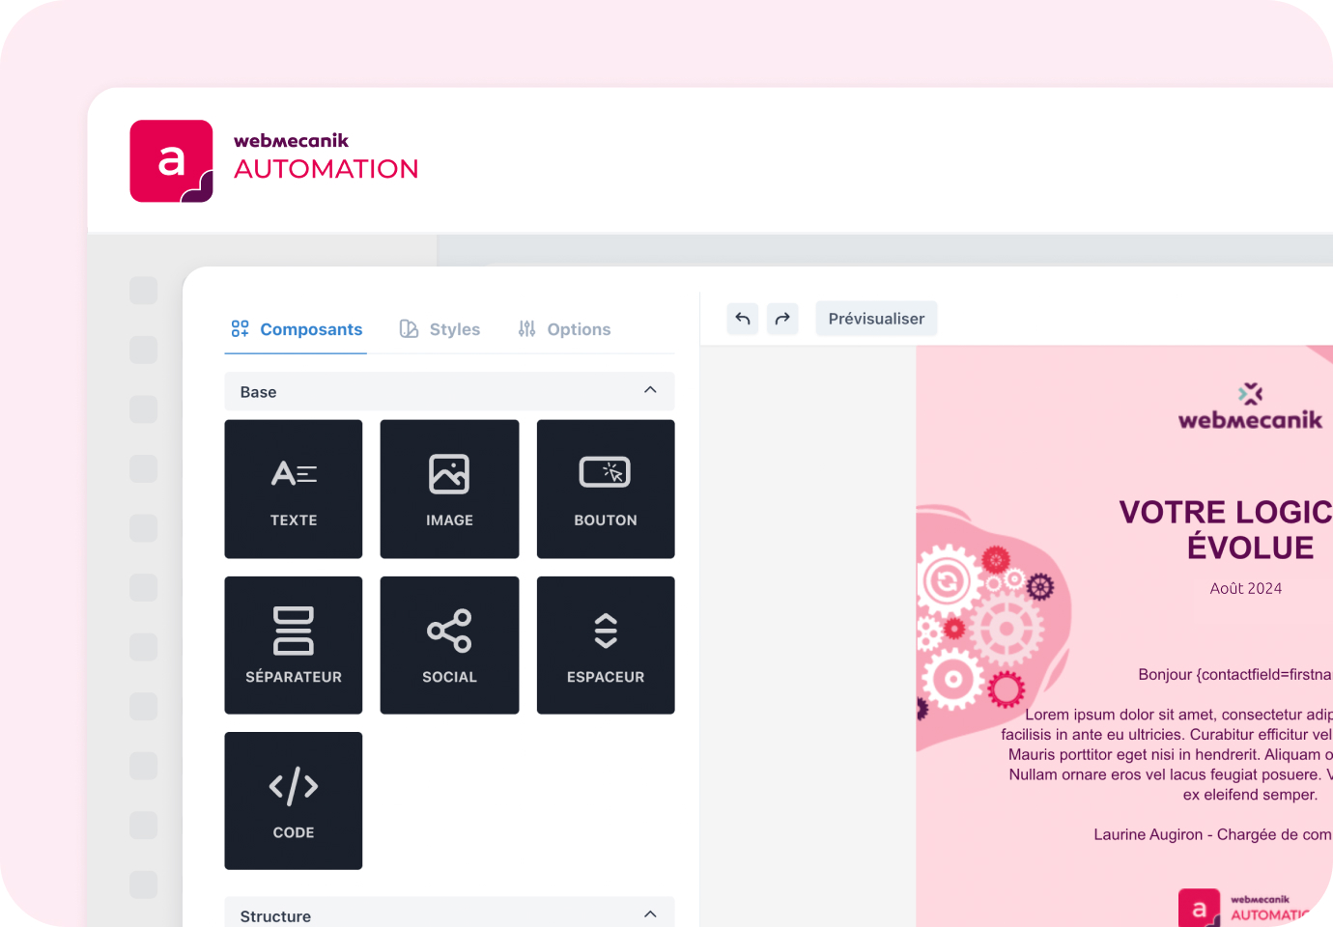
Task: Click the undo arrow button
Action: [743, 319]
